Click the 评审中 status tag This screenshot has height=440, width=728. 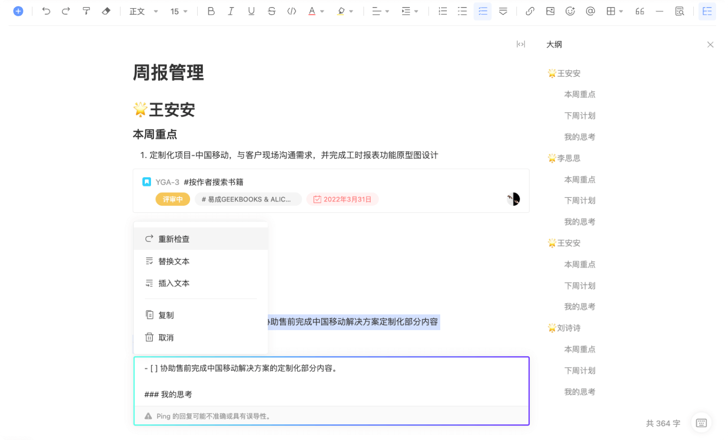pos(172,200)
